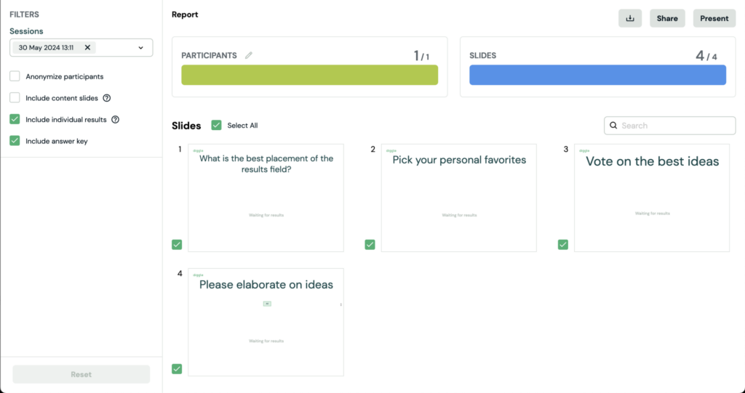
Task: Open 'Please elaborate on ideas' slide thumbnail
Action: (266, 323)
